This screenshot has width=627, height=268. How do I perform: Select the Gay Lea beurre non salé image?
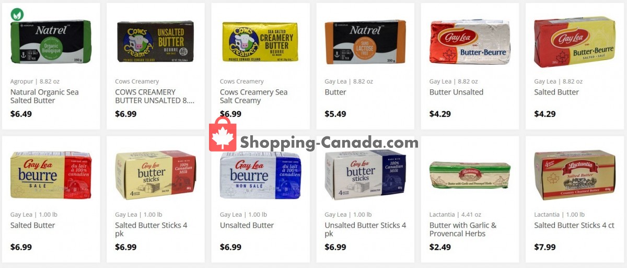click(260, 175)
